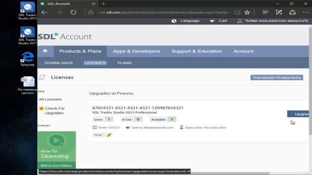Click the Users count badge
This screenshot has height=175, width=312.
103,120
